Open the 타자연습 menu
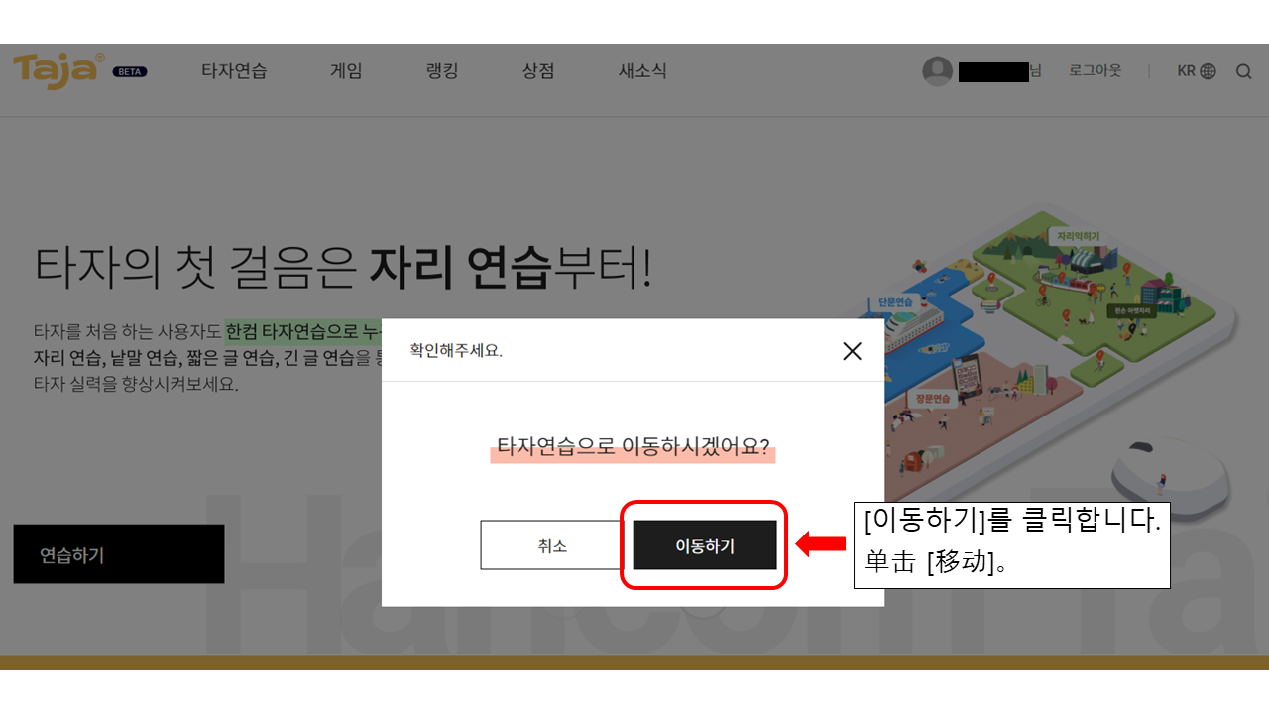 click(x=234, y=71)
